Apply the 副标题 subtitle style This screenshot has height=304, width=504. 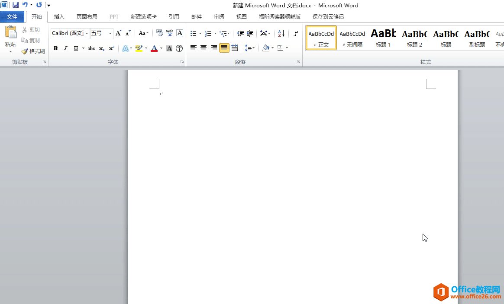(x=477, y=38)
